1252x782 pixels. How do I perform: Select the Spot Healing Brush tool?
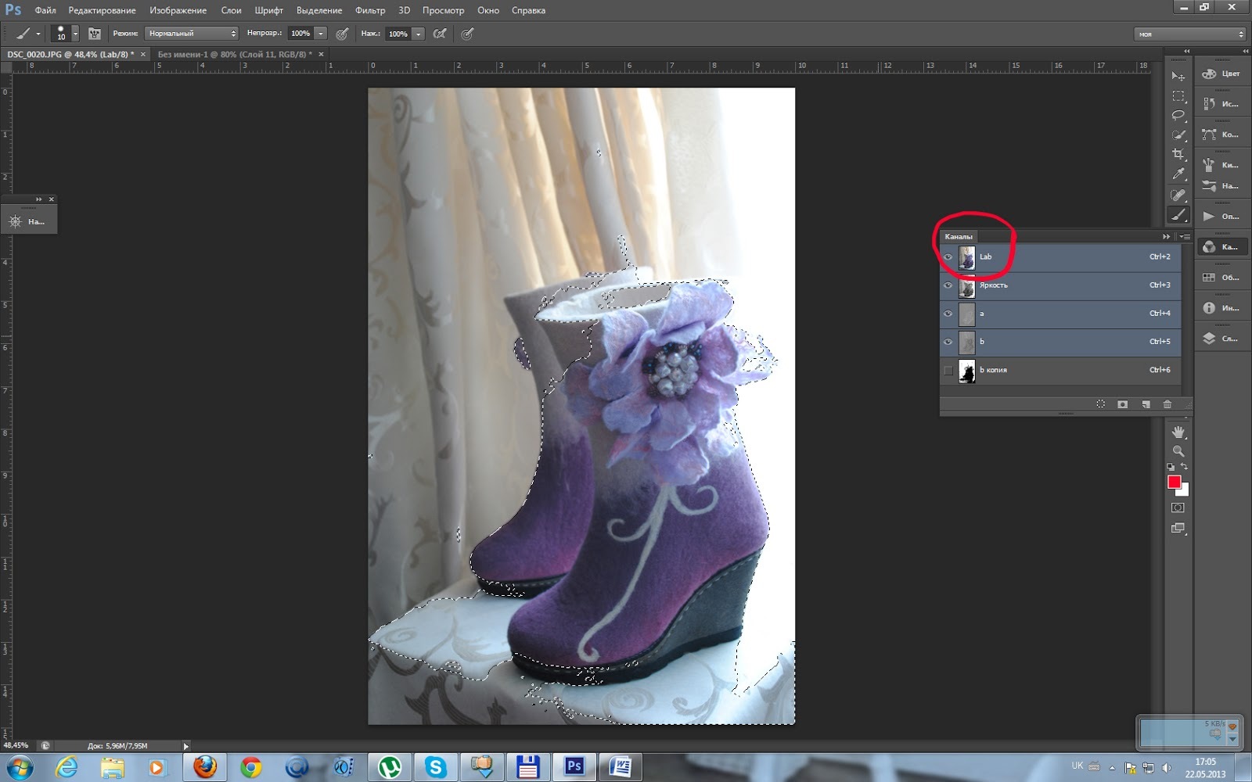1178,195
